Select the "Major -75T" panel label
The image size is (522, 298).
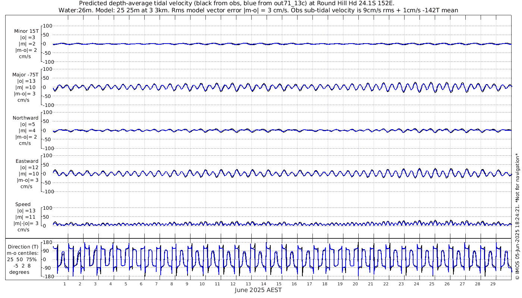tap(25, 74)
